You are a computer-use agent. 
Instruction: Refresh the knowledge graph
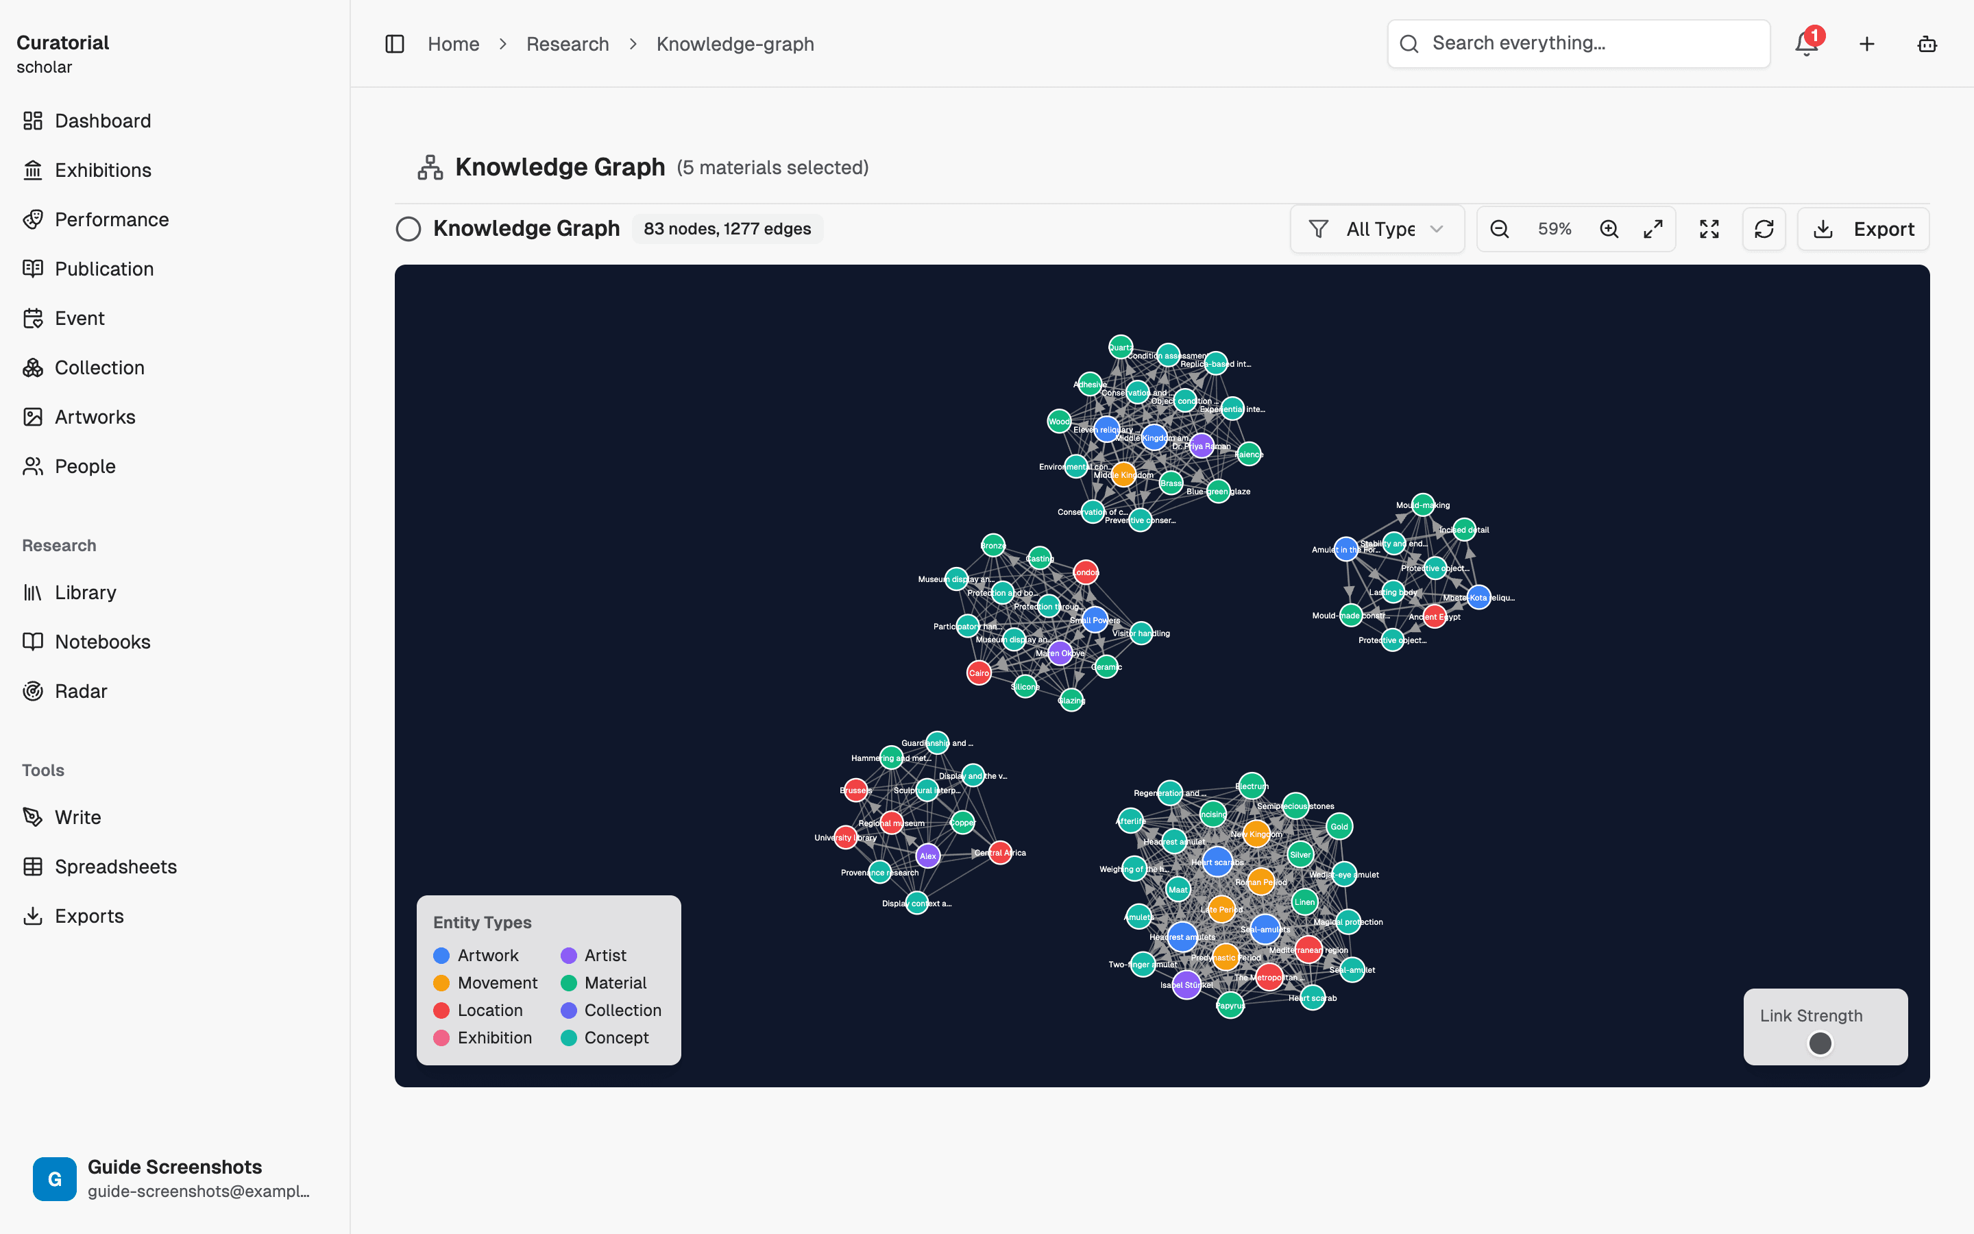tap(1764, 230)
